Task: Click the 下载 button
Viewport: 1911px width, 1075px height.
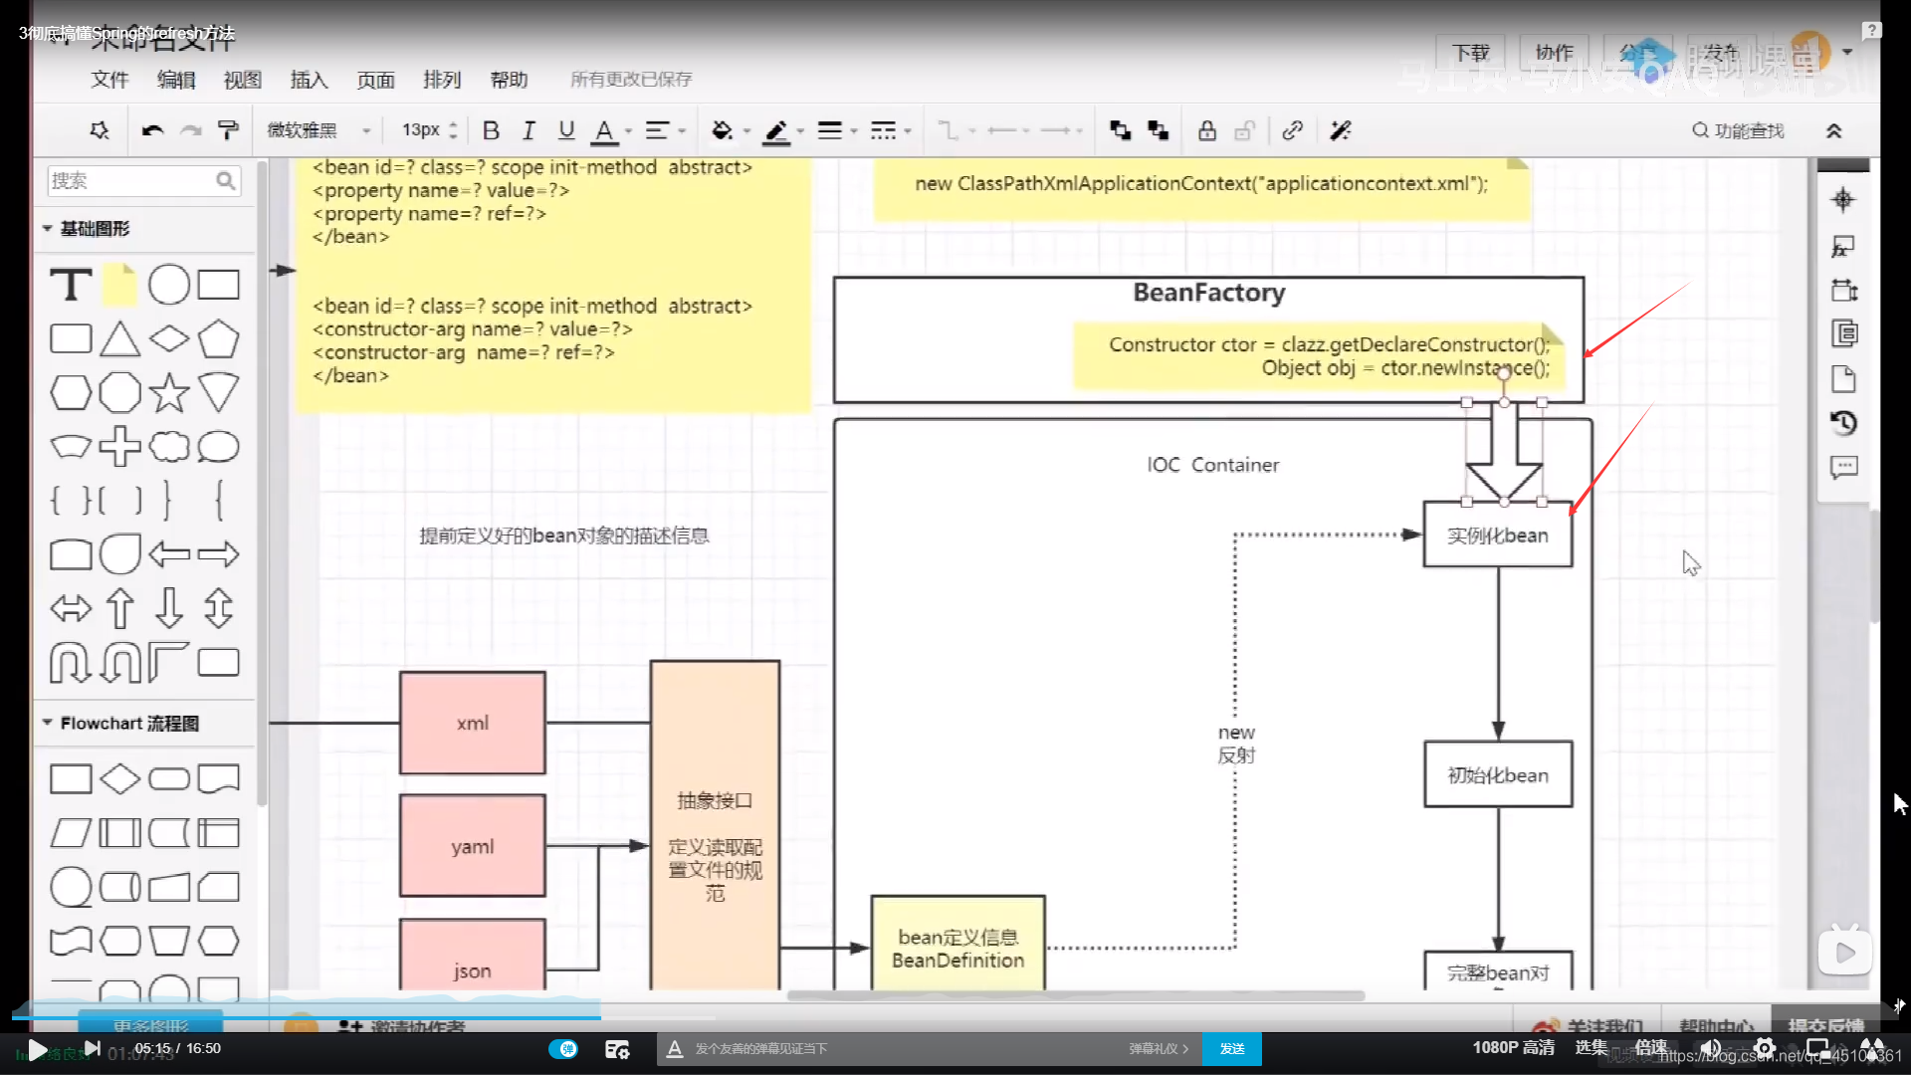Action: [1470, 53]
